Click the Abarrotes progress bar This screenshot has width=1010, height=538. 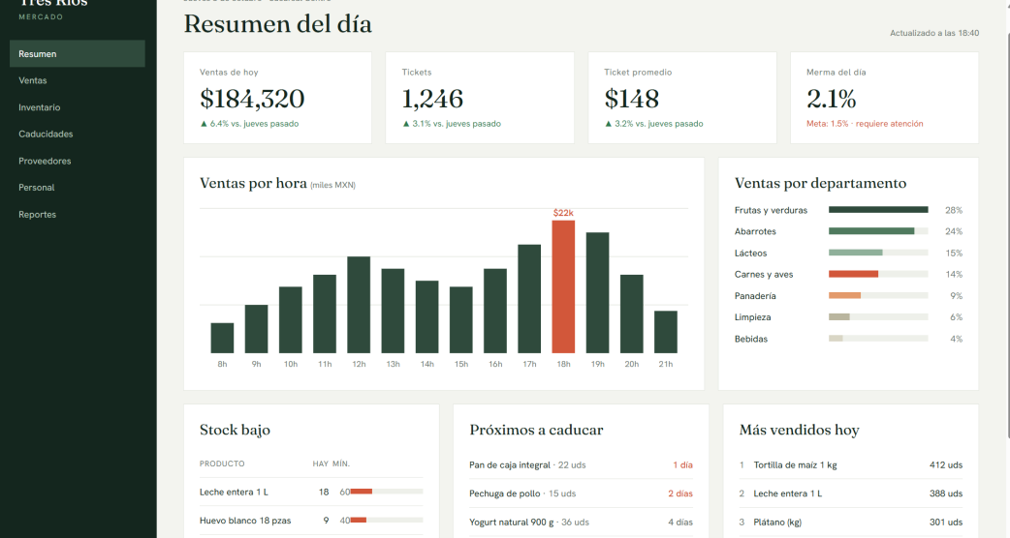point(878,230)
